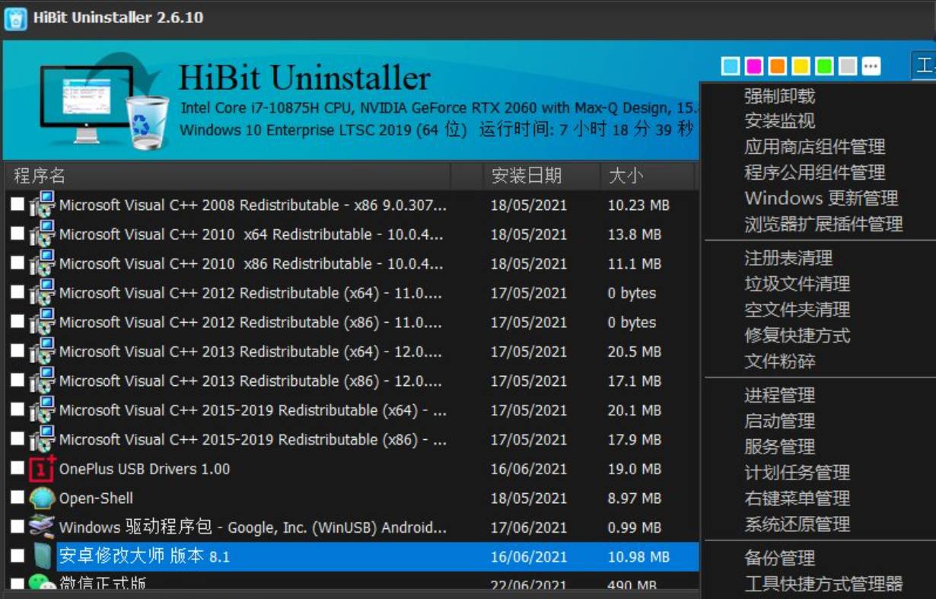Sort the list by 大小 column header
Image resolution: width=936 pixels, height=599 pixels.
pos(648,176)
